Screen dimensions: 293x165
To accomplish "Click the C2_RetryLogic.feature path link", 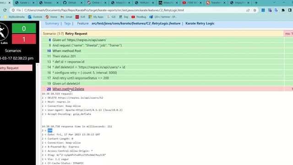I will 136,23.
